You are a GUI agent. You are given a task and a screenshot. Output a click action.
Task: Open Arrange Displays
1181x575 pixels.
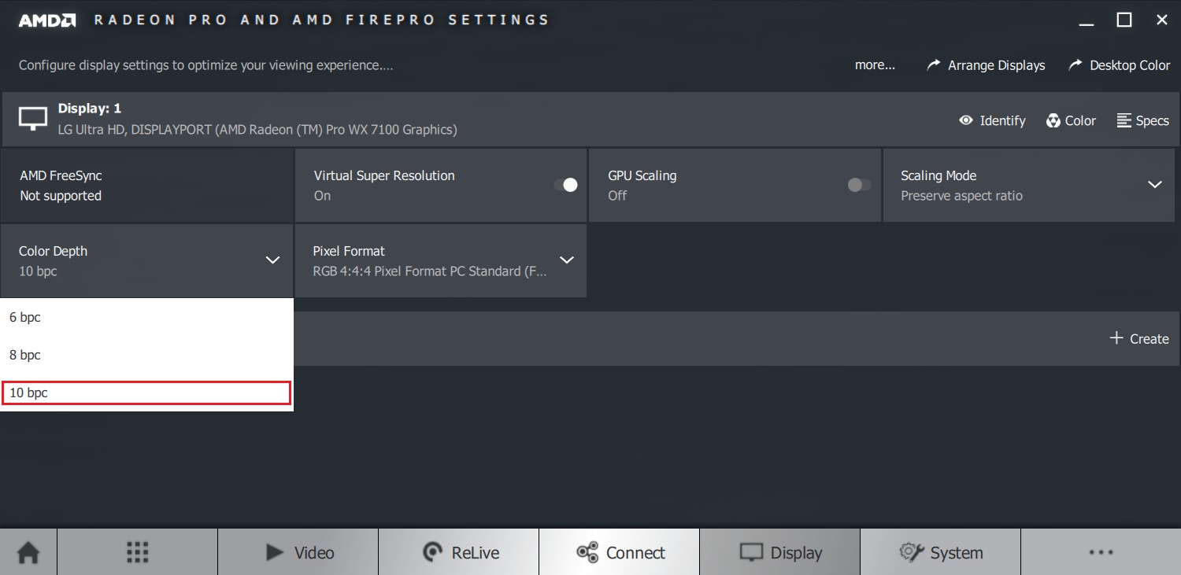tap(986, 65)
